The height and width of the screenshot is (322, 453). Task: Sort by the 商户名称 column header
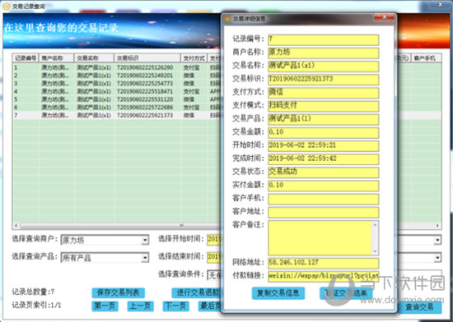(56, 58)
